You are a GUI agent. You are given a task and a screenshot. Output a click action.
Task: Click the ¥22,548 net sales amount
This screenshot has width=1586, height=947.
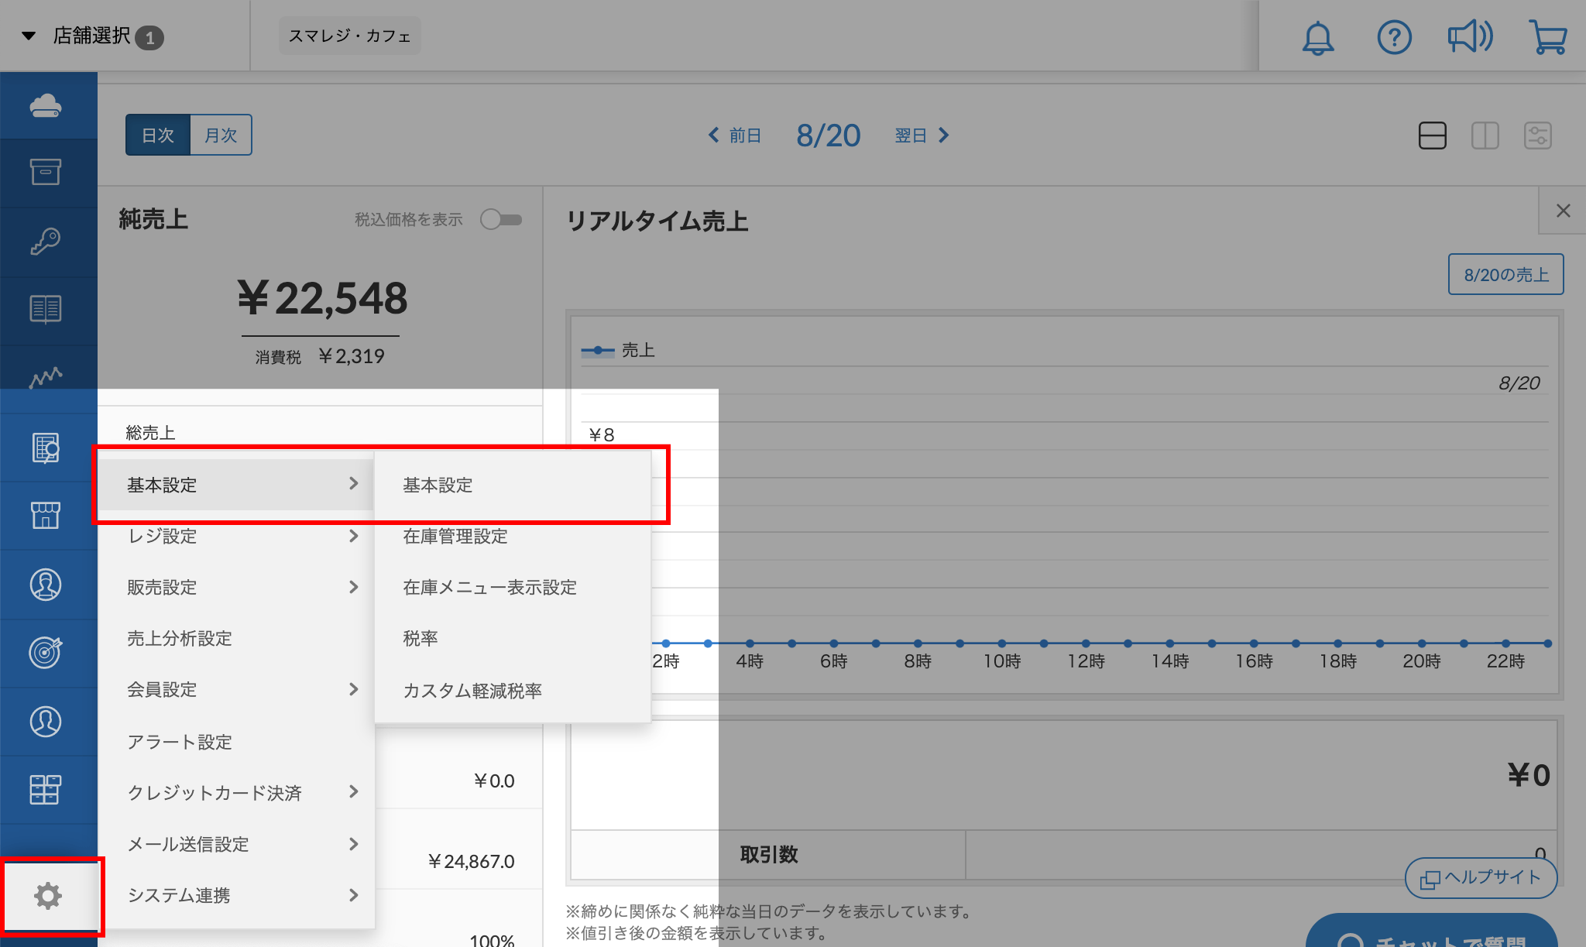point(322,298)
